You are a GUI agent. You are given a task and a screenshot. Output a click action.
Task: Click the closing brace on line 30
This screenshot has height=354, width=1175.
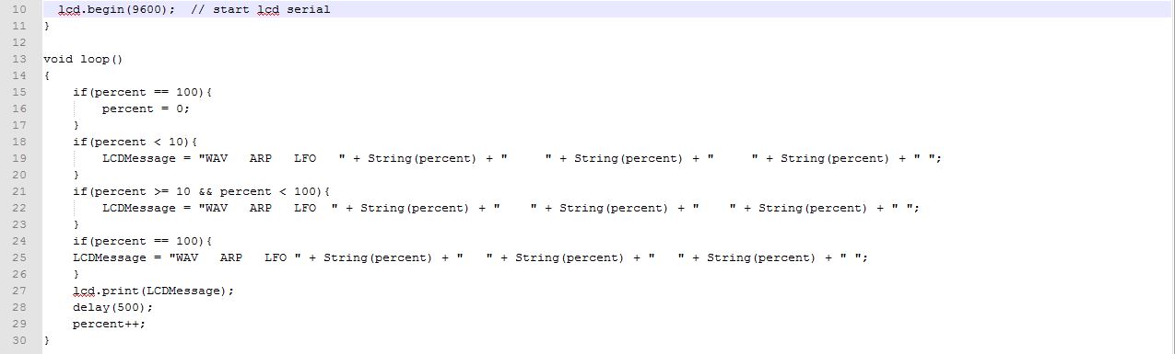pyautogui.click(x=47, y=340)
